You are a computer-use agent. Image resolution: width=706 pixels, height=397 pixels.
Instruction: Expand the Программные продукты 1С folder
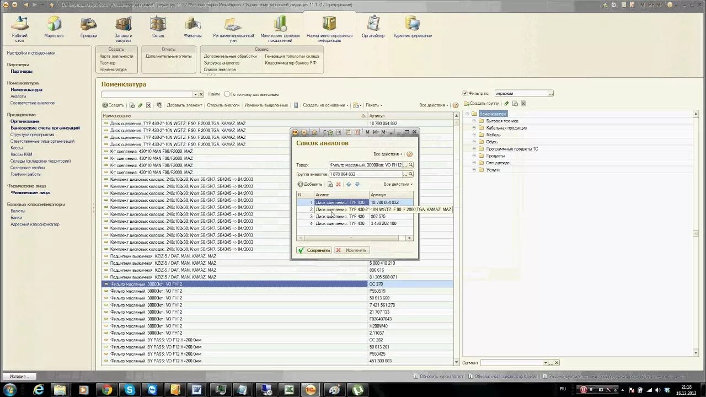point(473,149)
